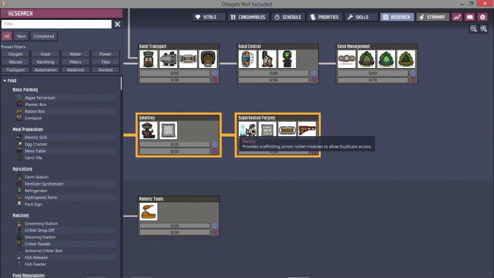Open the settings gear menu
Viewport: 494px width, 278px height.
coord(482,17)
